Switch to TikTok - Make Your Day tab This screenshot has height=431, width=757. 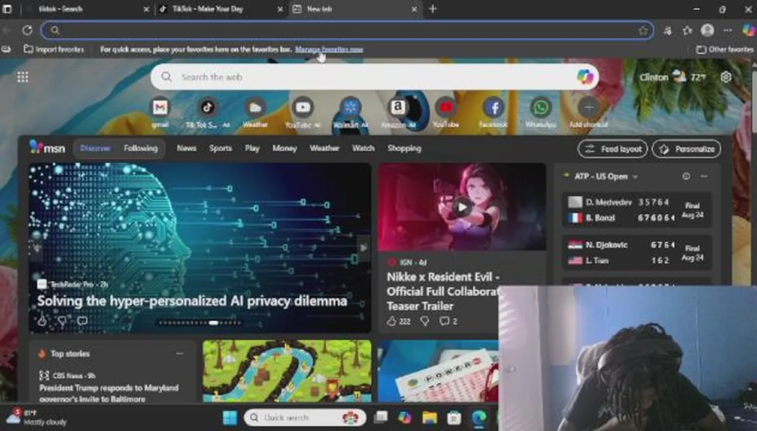(222, 9)
